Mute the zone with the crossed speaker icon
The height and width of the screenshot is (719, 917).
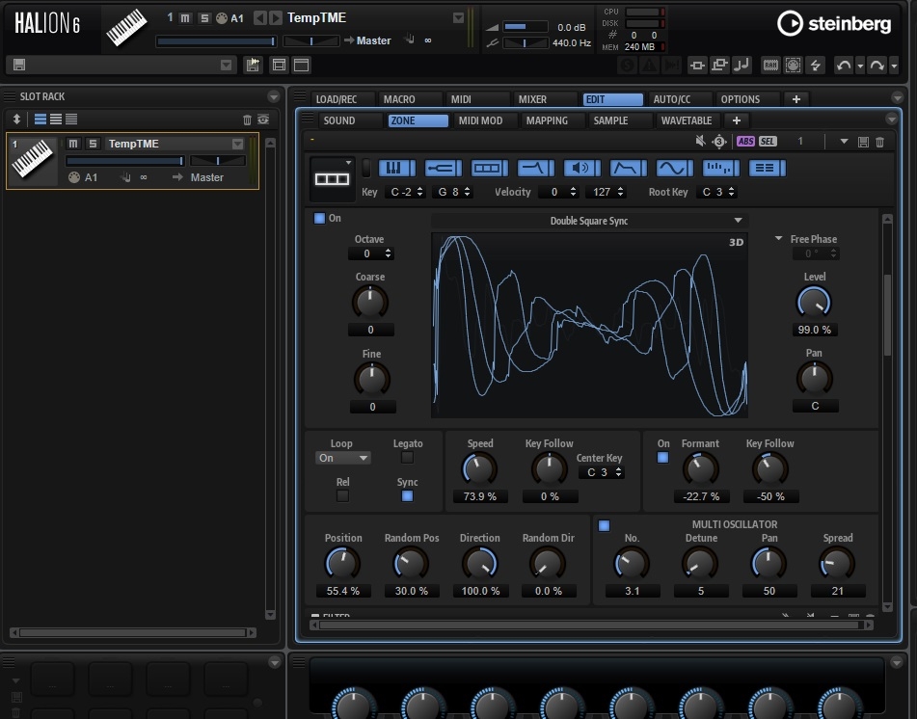[x=701, y=142]
